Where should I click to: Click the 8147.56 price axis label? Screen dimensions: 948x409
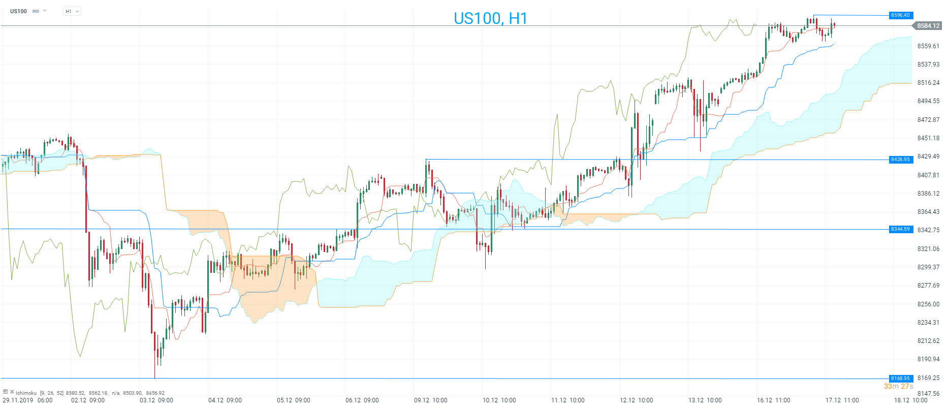[x=928, y=394]
